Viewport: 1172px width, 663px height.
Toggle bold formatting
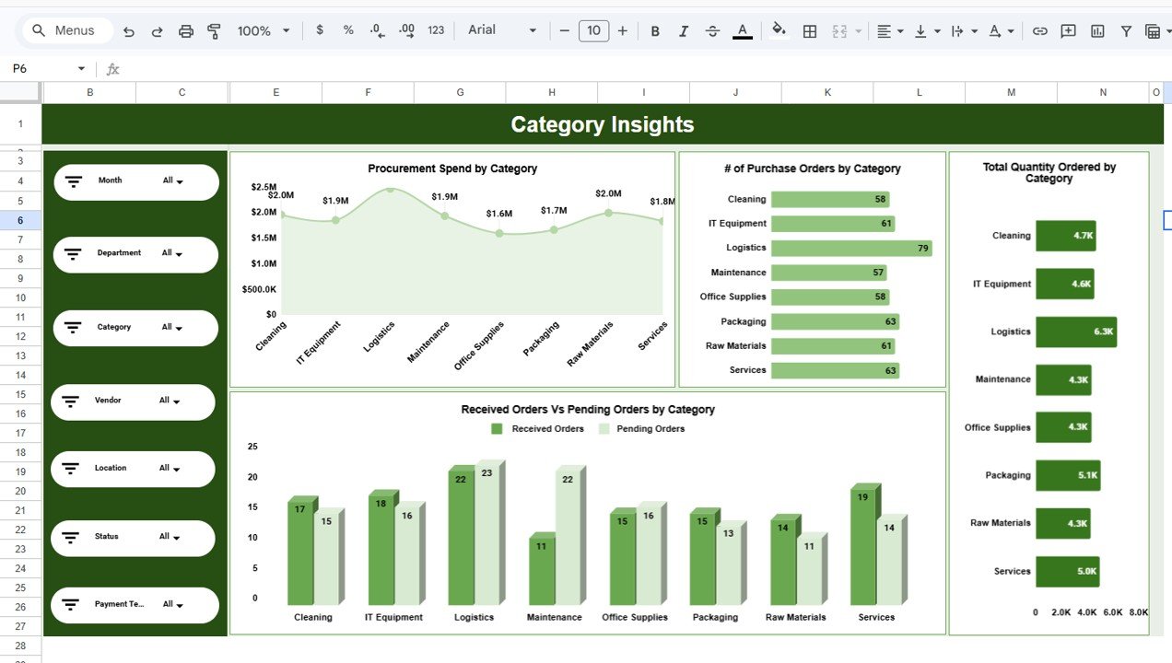pos(655,30)
